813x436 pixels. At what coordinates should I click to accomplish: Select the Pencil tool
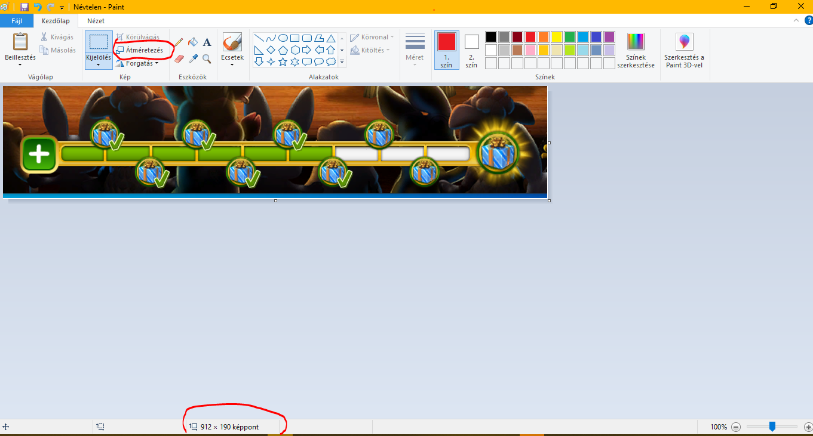pos(179,42)
